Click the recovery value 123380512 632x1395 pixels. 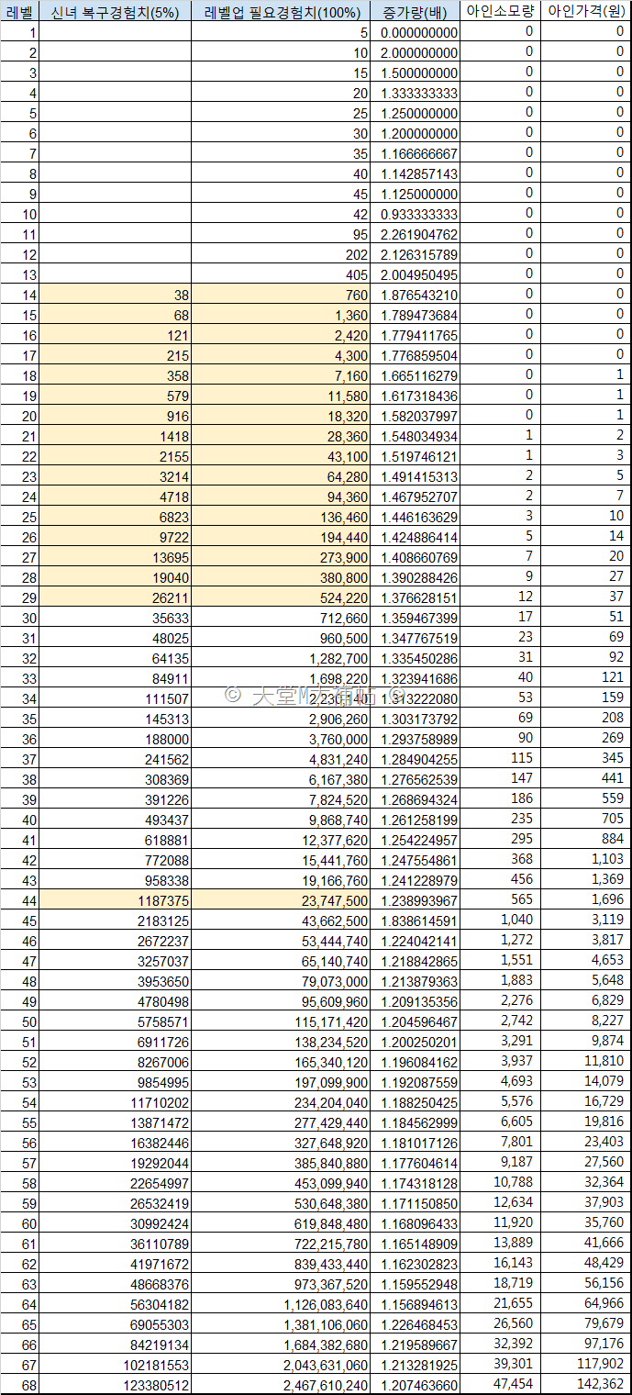[115, 1385]
